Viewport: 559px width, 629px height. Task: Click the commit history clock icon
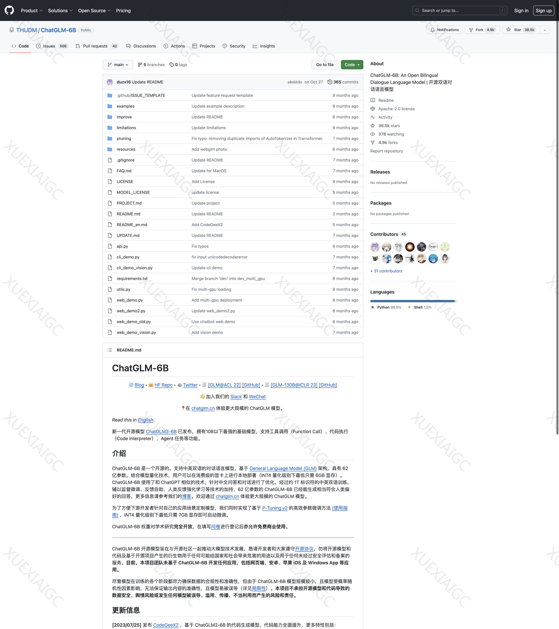(x=330, y=82)
